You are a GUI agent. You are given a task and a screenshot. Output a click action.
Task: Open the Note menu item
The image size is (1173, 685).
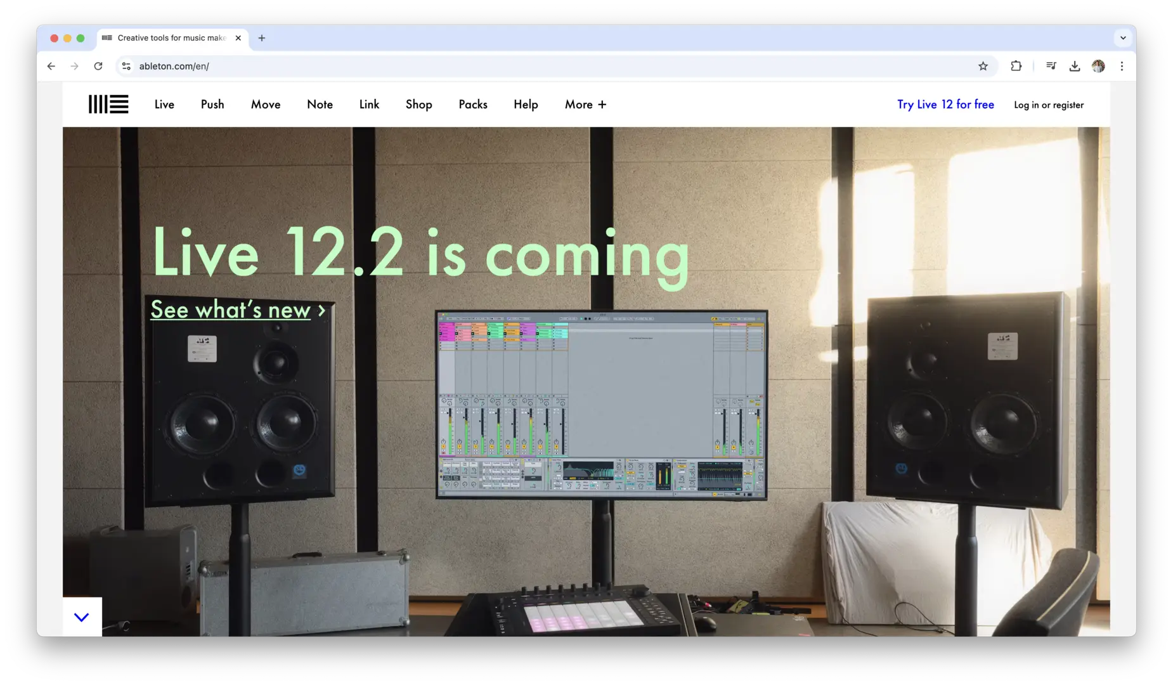pyautogui.click(x=320, y=105)
